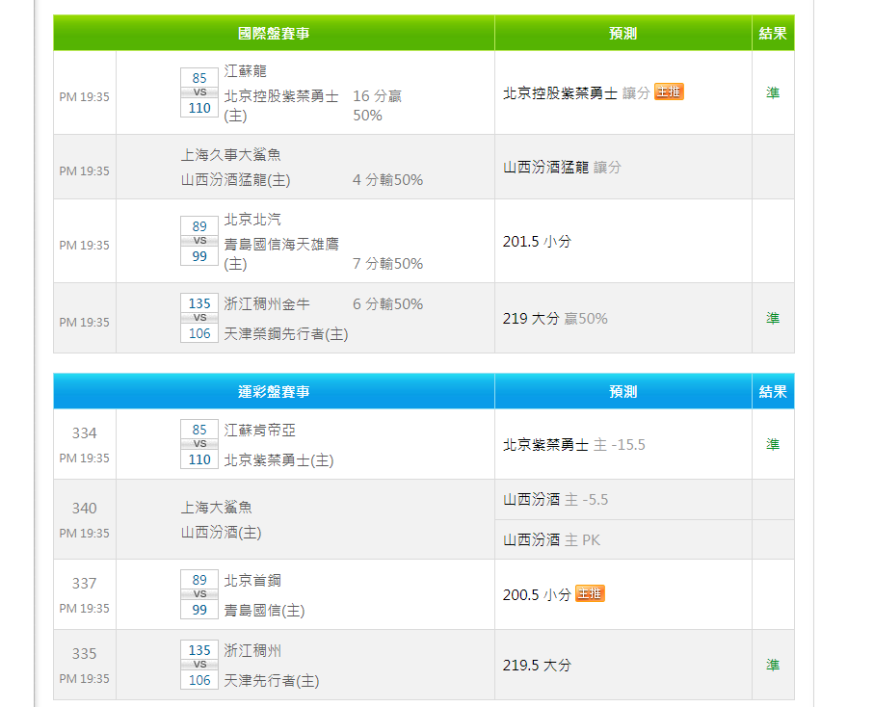Click PM 19:35 time of 江蘇龍 match
The width and height of the screenshot is (874, 707).
tap(84, 97)
